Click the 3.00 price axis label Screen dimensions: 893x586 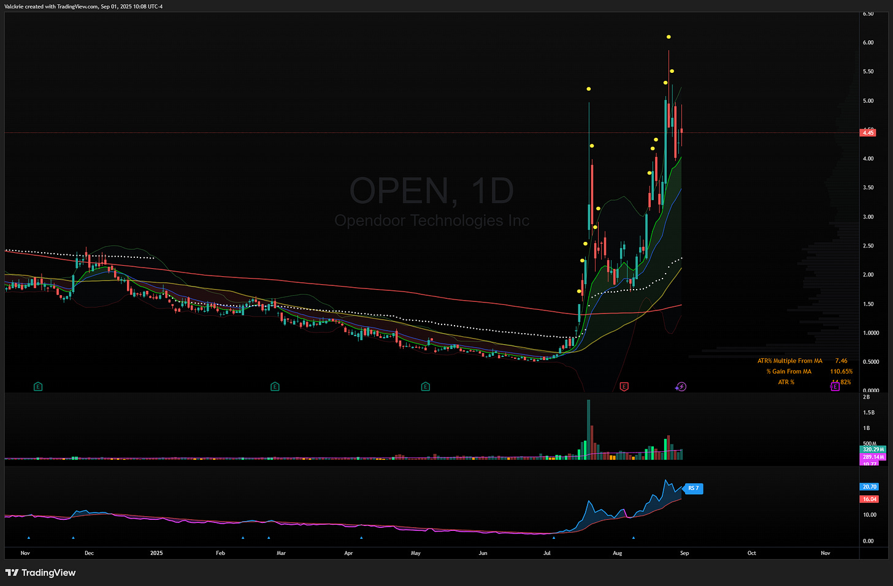pos(868,217)
